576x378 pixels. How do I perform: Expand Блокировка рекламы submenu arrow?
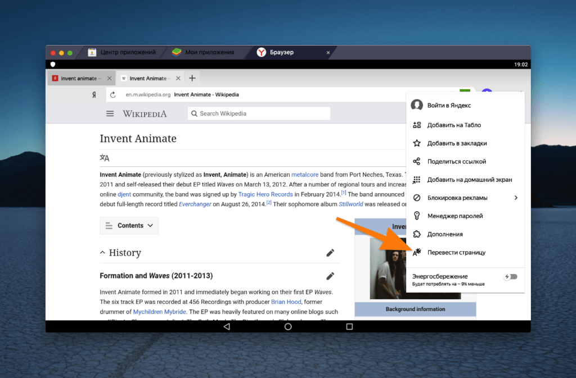click(516, 198)
